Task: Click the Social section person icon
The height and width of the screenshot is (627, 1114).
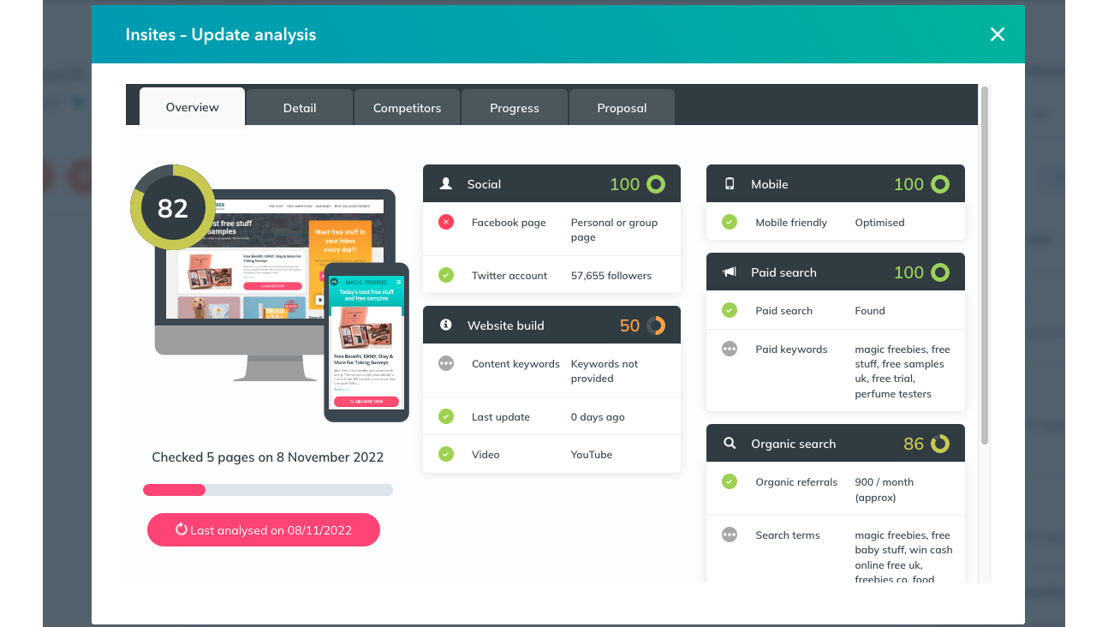Action: (x=445, y=183)
